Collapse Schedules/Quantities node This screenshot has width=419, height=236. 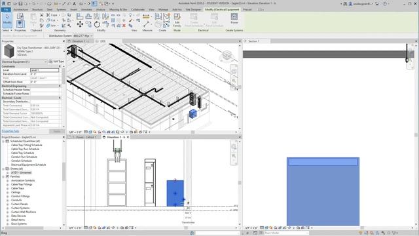[3, 141]
